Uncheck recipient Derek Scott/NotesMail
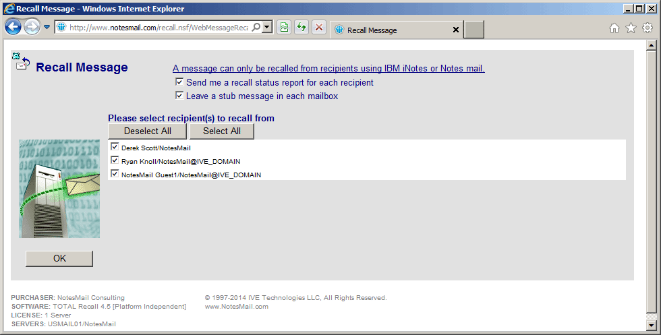The image size is (661, 335). click(x=115, y=147)
